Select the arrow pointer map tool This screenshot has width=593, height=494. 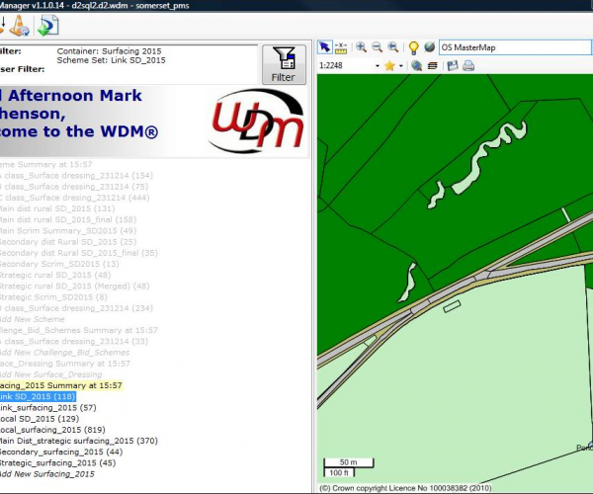coord(325,47)
